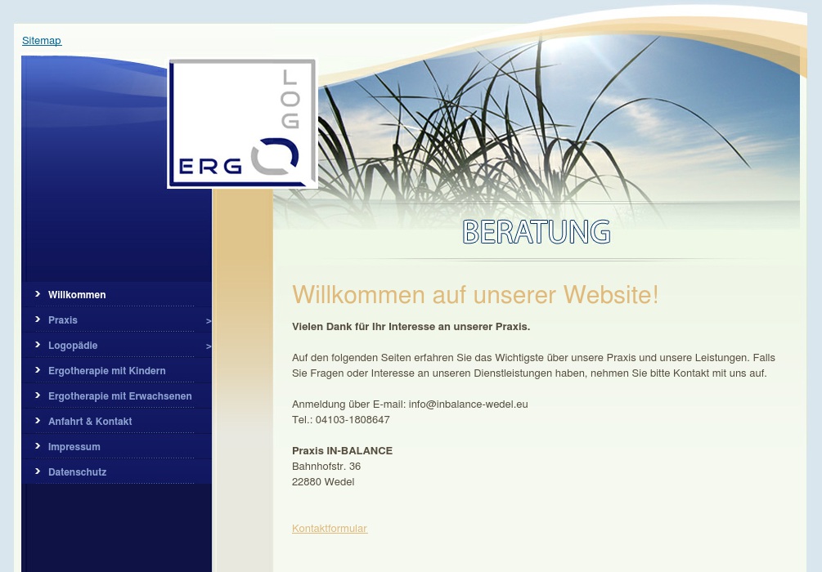The width and height of the screenshot is (822, 572).
Task: Click the arrow bullet beside Ergotherapie mit Erwachsenen
Action: point(38,395)
